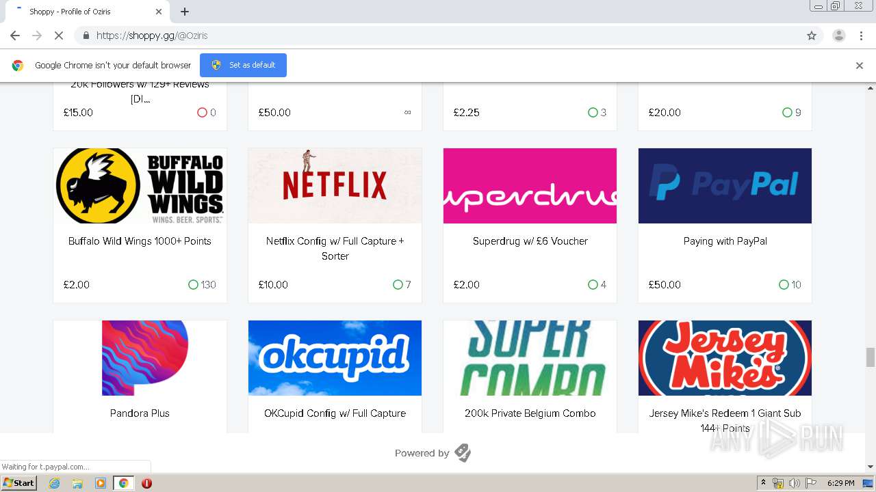Click the green stock indicator showing 9
The height and width of the screenshot is (492, 876).
tap(792, 113)
